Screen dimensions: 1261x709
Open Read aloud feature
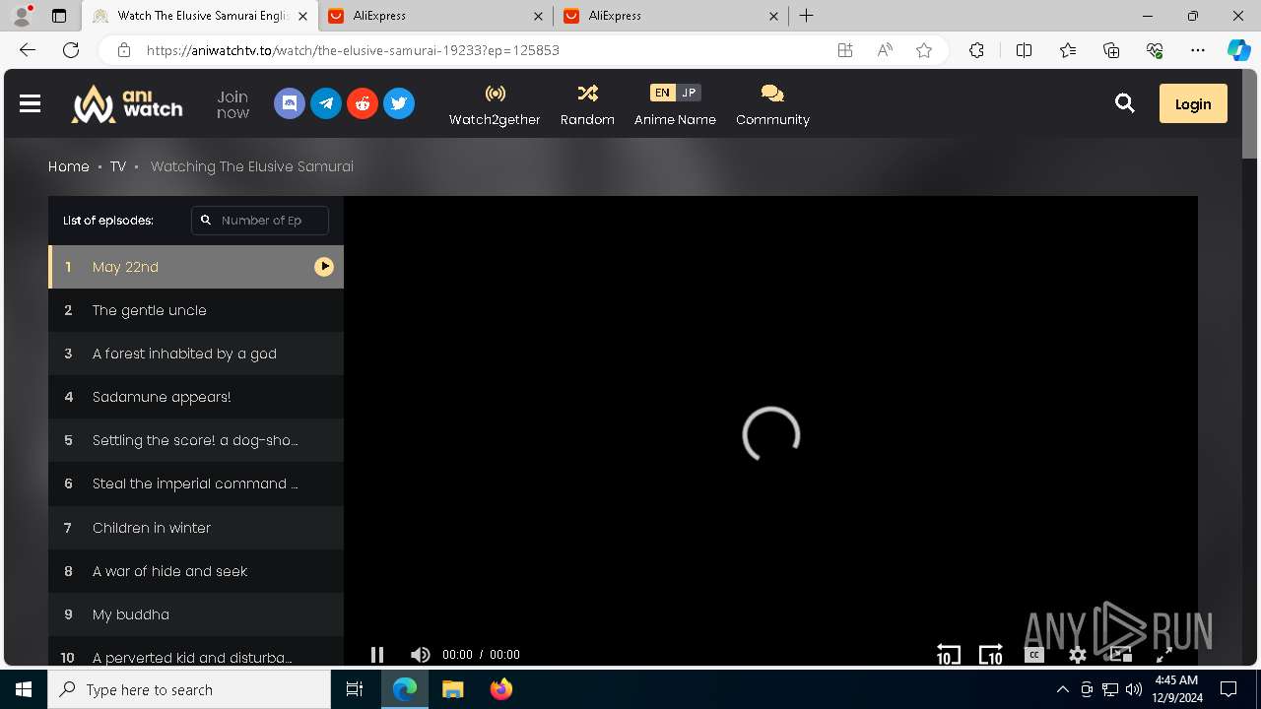885,50
